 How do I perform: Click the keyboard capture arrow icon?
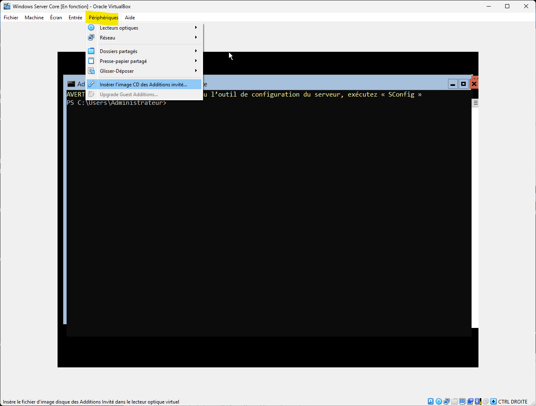494,401
